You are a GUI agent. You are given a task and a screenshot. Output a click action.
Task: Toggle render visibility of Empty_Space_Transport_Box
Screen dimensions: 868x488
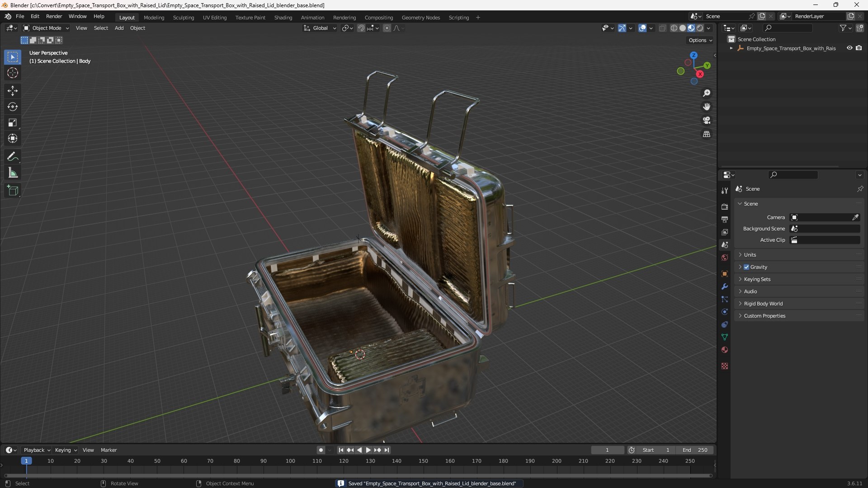click(859, 48)
